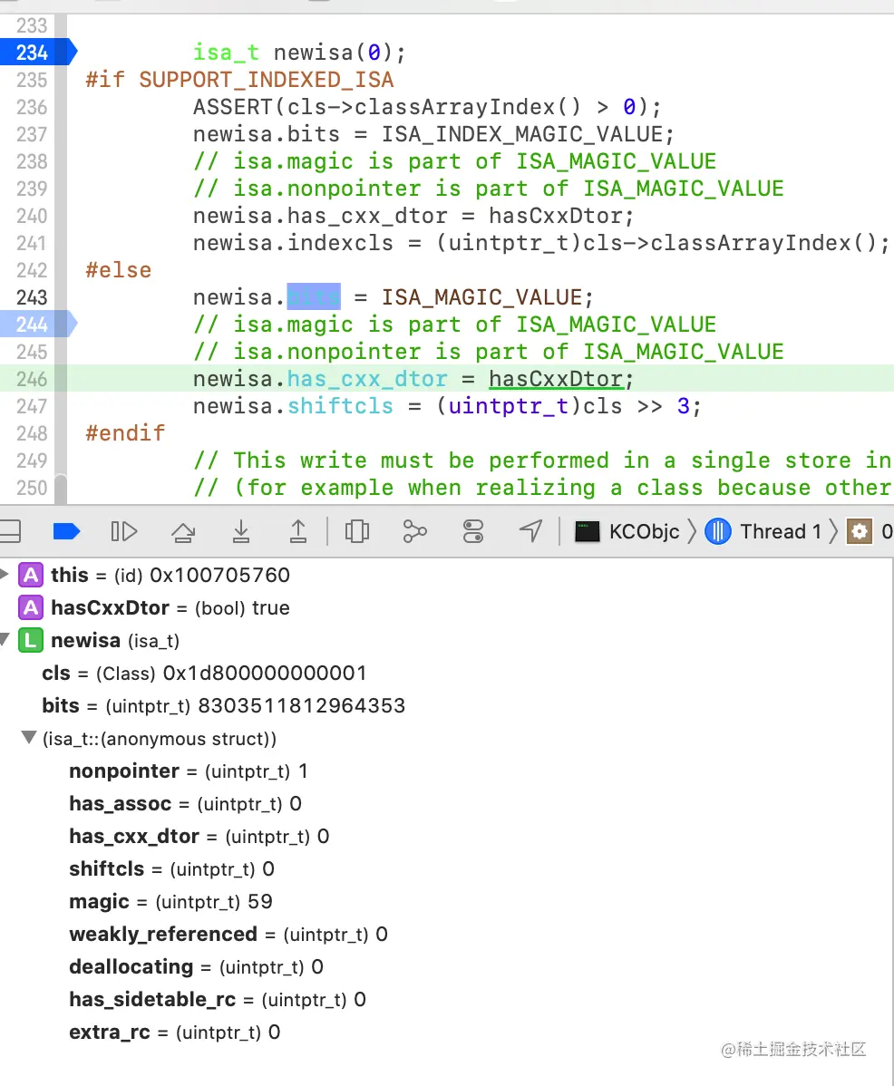Step into the function call

pyautogui.click(x=241, y=532)
